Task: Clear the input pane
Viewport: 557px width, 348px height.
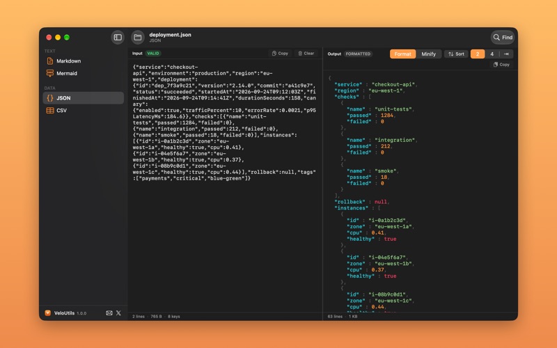Action: (306, 54)
